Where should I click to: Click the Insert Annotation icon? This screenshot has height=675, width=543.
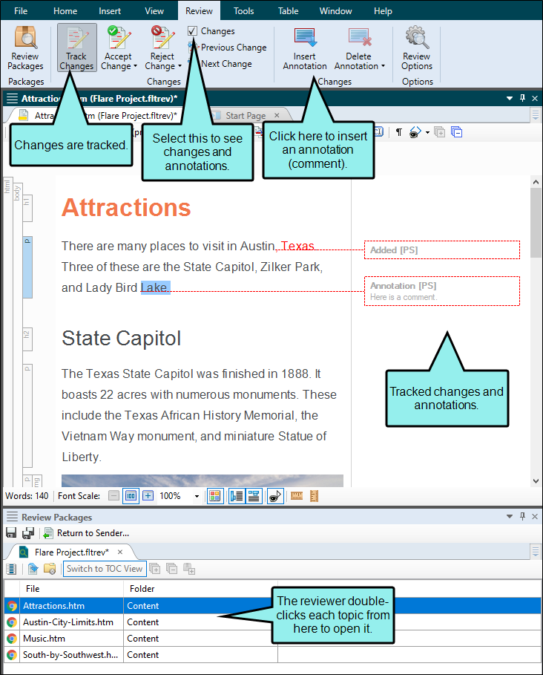pos(305,38)
